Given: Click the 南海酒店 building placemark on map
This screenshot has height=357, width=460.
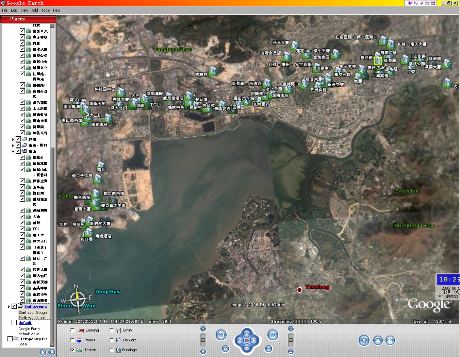Looking at the screenshot, I should [89, 233].
